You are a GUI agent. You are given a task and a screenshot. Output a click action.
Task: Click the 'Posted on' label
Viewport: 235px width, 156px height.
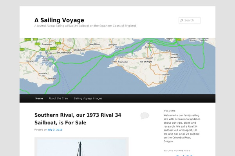point(41,129)
